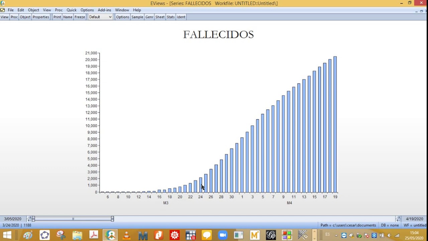Open the black GP script icon app

[271, 235]
